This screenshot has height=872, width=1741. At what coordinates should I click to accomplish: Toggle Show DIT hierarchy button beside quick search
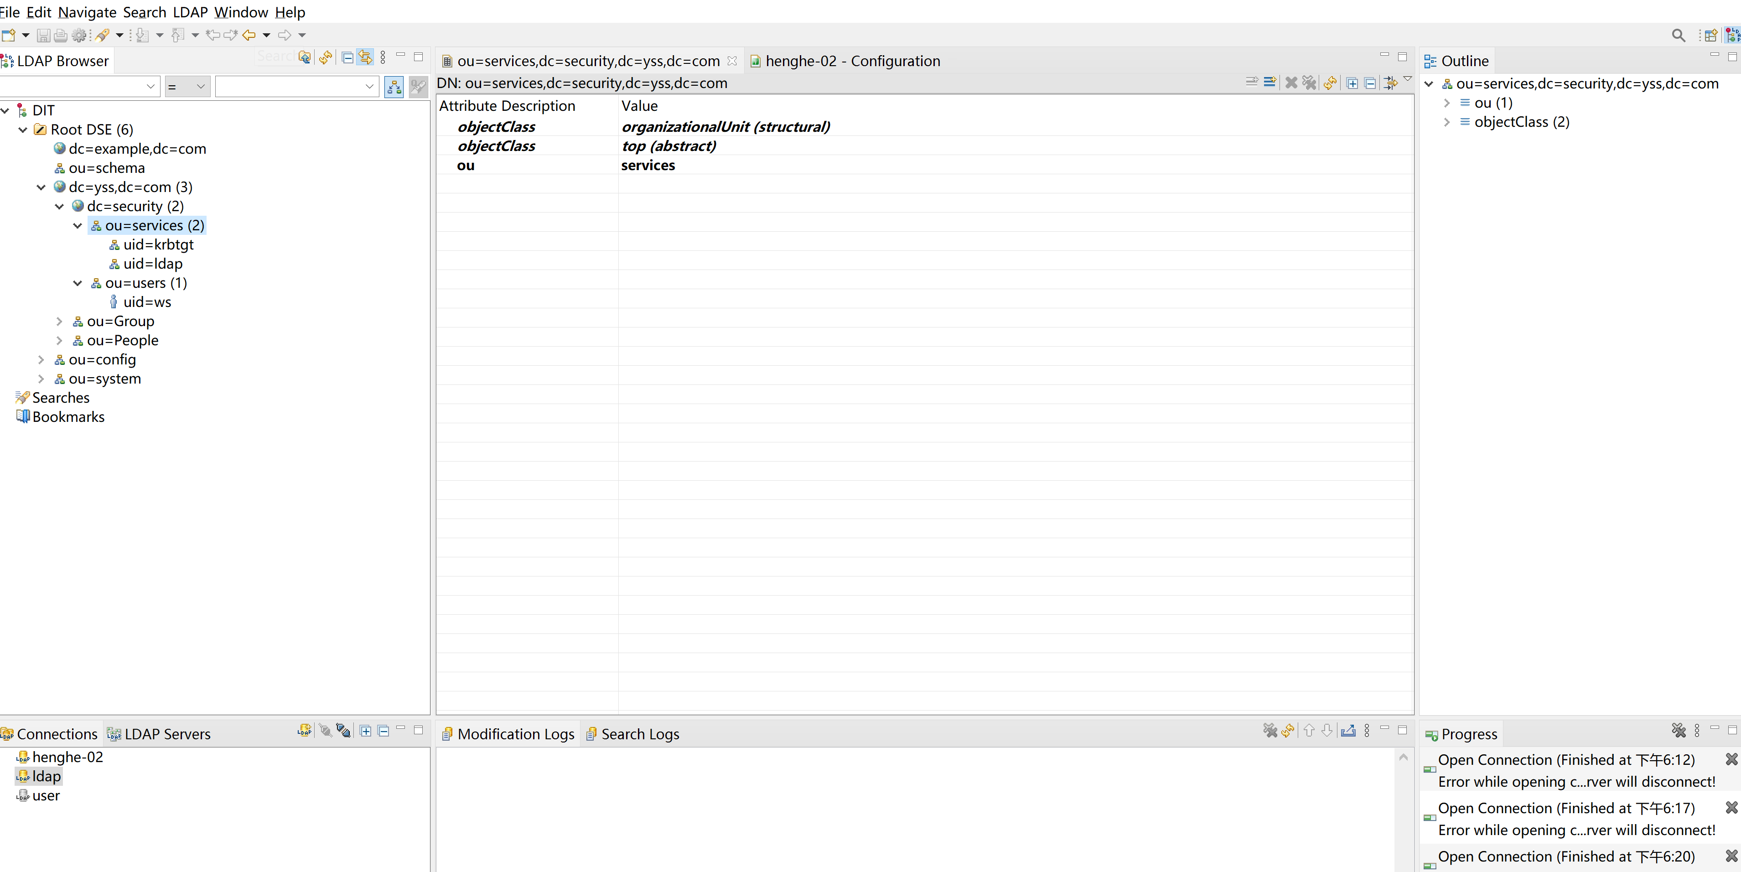coord(394,87)
